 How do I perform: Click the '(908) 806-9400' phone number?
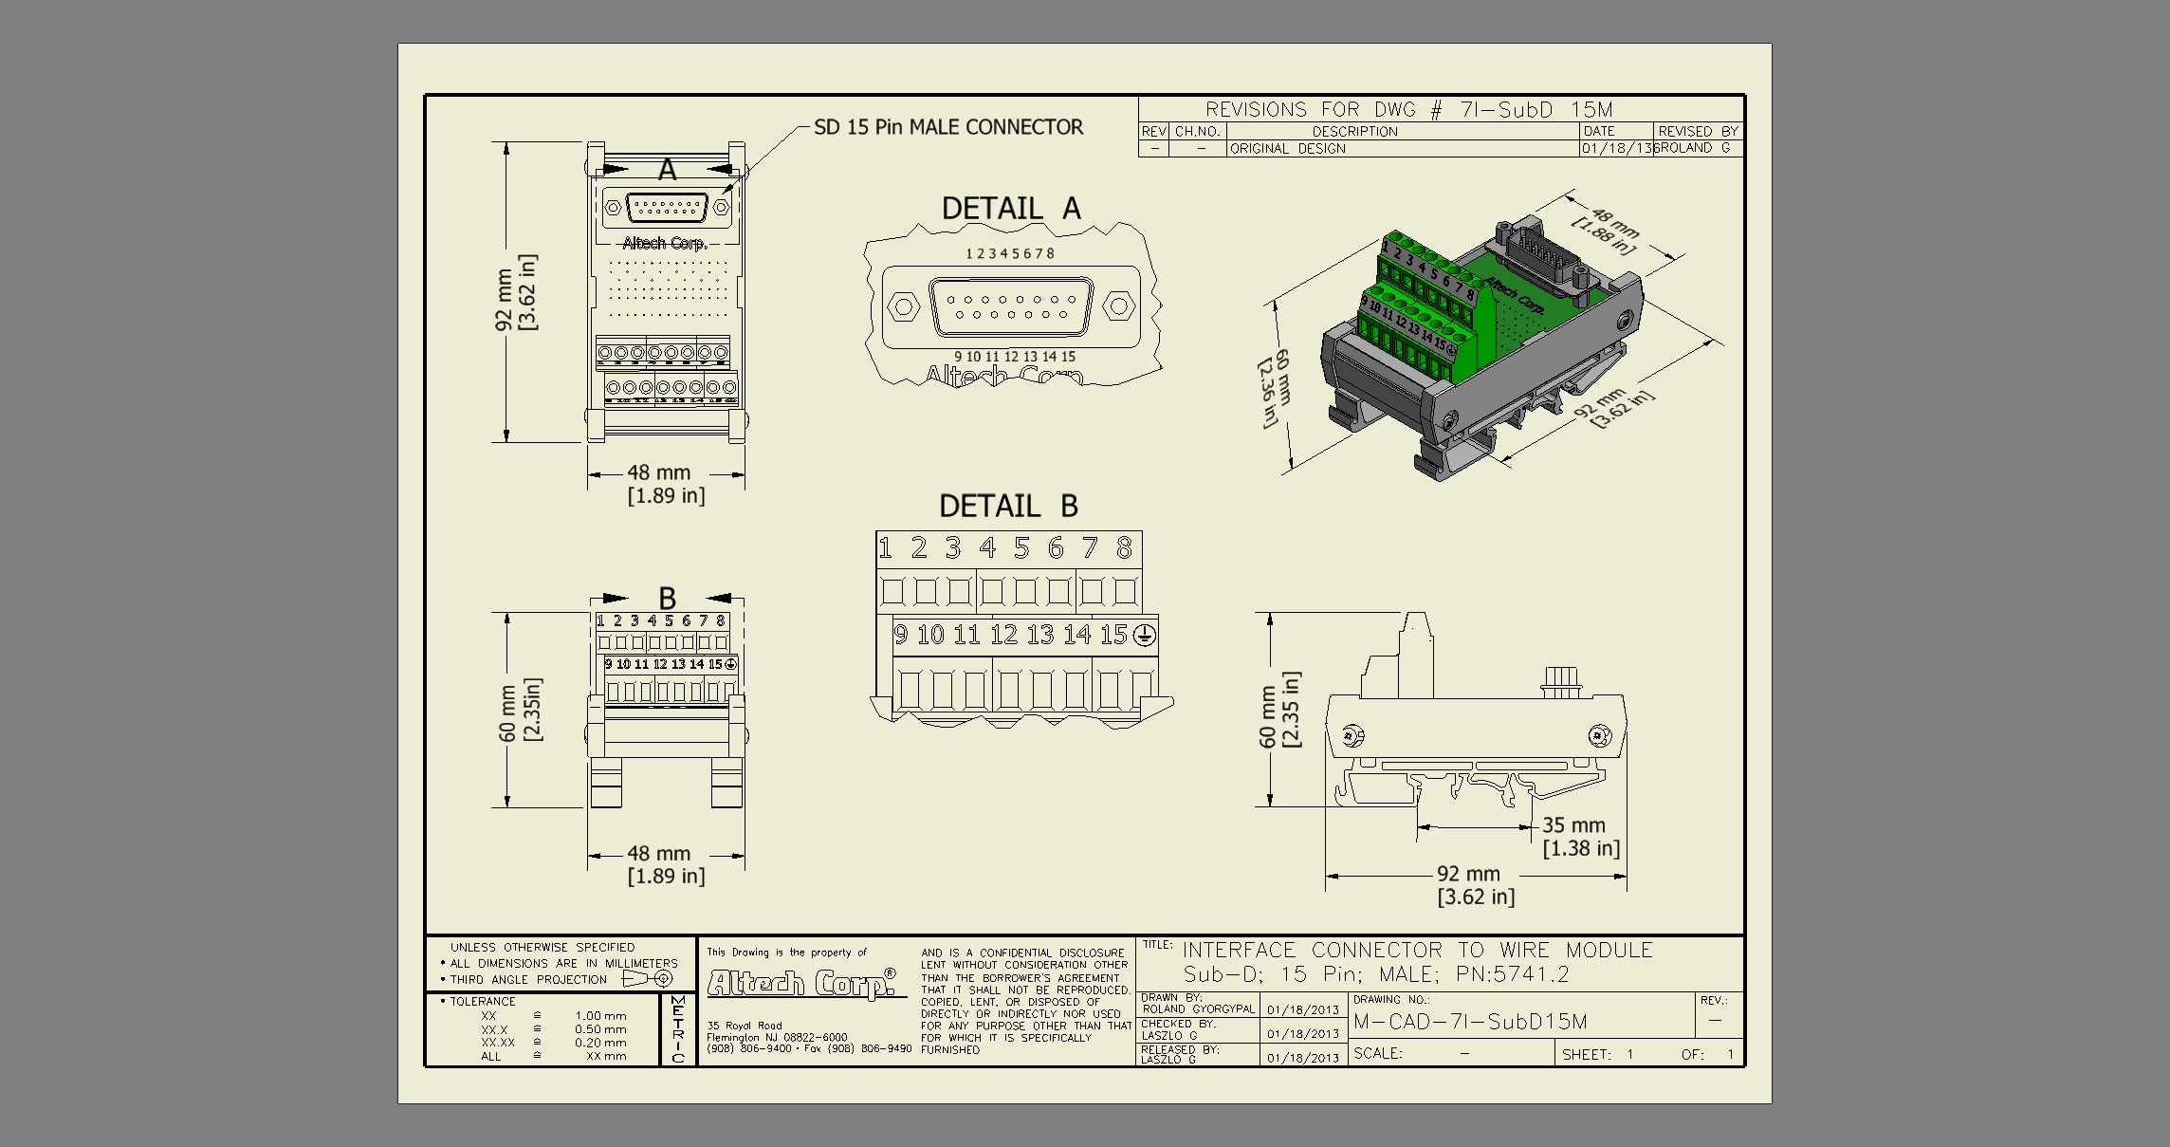(748, 1048)
